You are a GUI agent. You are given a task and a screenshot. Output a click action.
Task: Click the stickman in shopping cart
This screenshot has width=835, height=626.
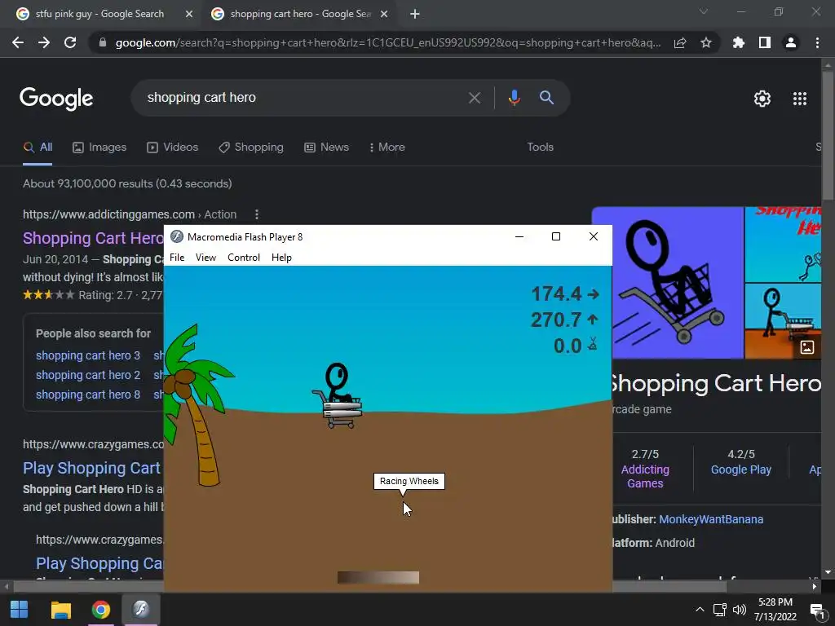point(337,395)
